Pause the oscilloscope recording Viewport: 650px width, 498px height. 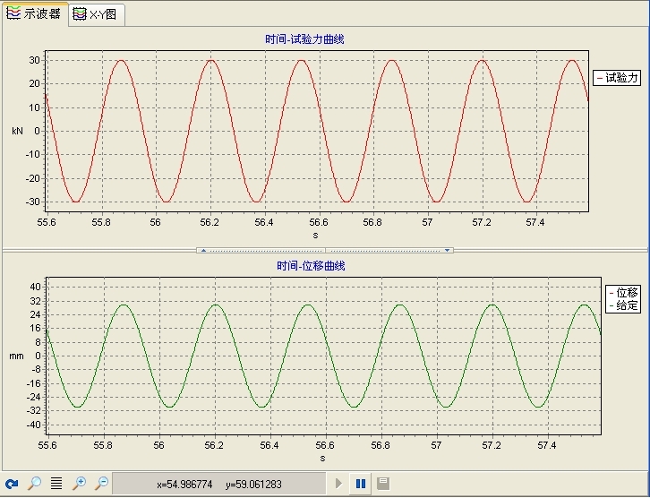coord(361,484)
